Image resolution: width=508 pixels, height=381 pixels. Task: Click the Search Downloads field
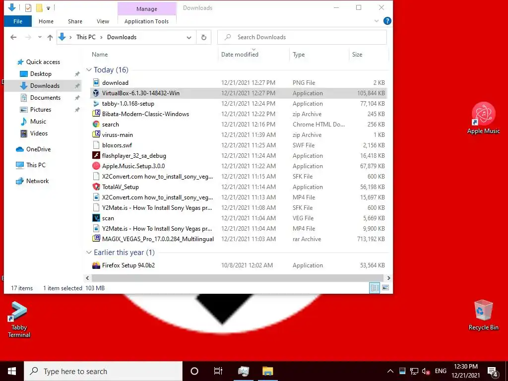pos(302,37)
